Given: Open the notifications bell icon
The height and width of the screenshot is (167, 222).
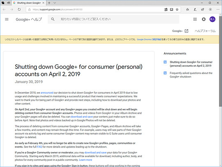Looking at the screenshot, I should (203, 19).
